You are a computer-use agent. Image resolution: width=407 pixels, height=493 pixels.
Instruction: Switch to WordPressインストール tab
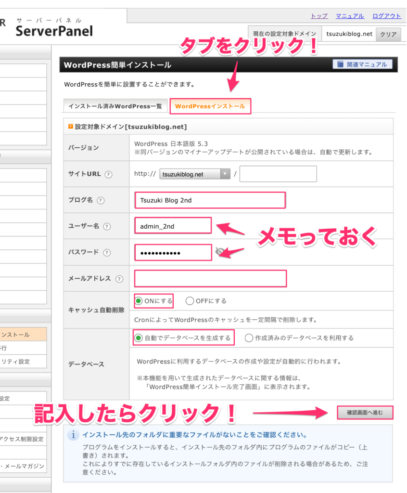click(210, 106)
